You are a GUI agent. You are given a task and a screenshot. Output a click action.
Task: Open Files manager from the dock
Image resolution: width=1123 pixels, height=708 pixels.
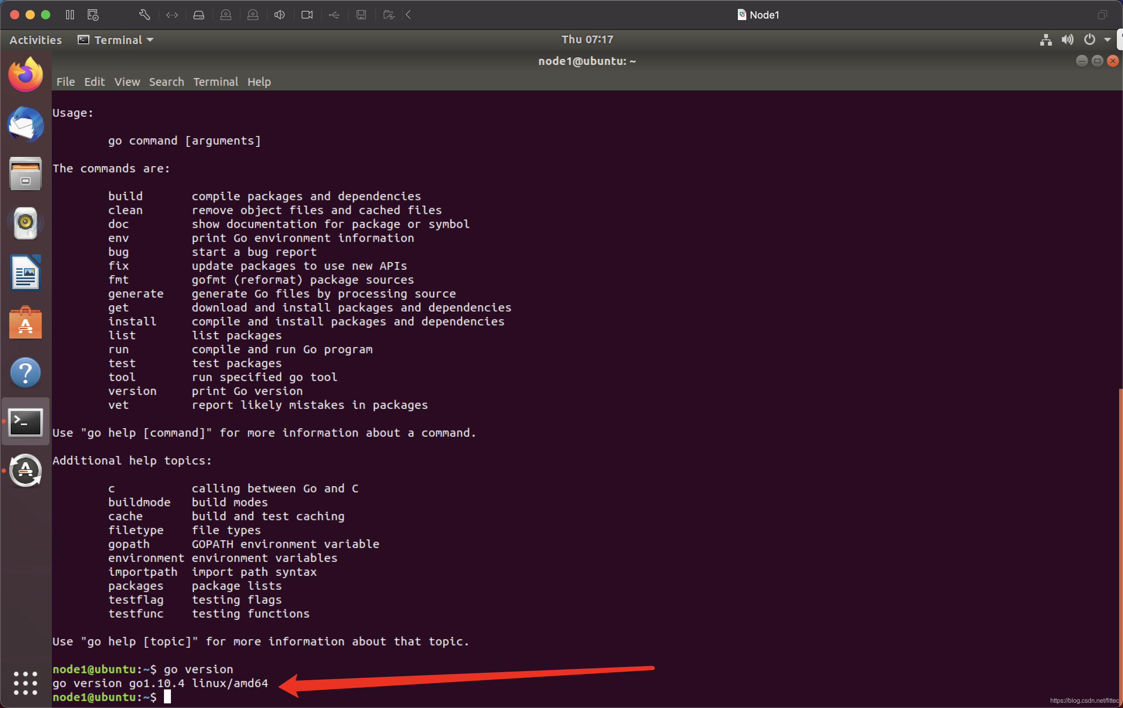click(26, 174)
